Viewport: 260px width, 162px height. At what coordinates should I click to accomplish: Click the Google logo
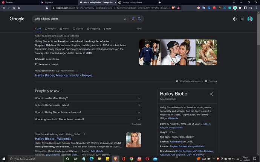click(x=17, y=19)
